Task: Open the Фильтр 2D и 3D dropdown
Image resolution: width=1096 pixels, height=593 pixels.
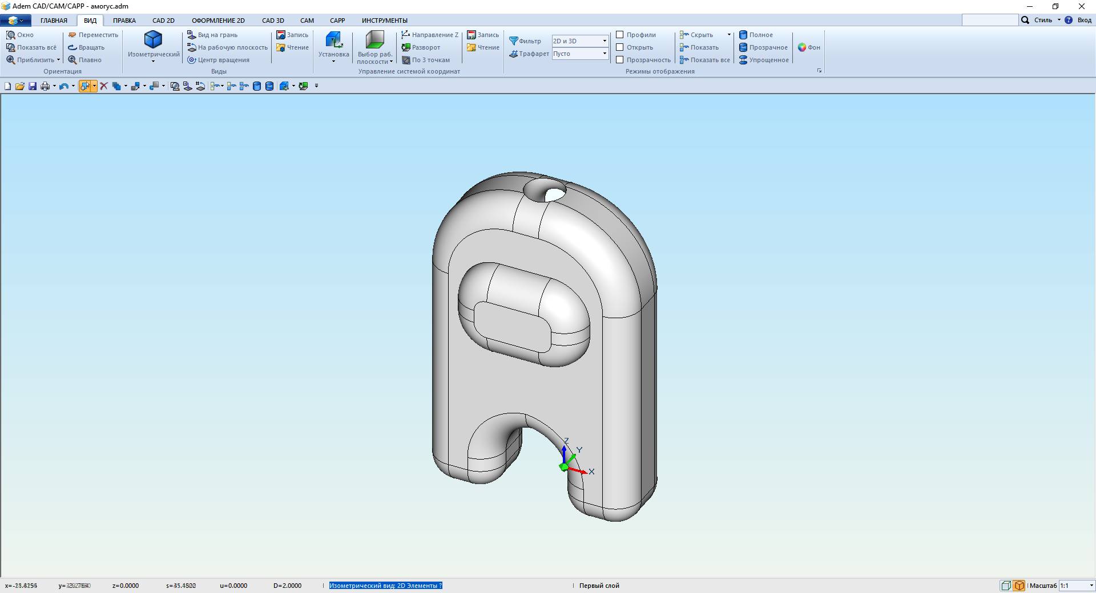Action: 580,41
